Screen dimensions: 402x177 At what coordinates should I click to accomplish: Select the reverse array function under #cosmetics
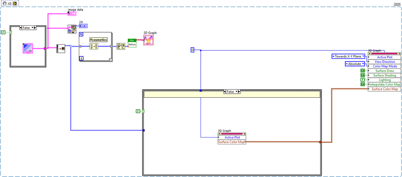click(94, 46)
